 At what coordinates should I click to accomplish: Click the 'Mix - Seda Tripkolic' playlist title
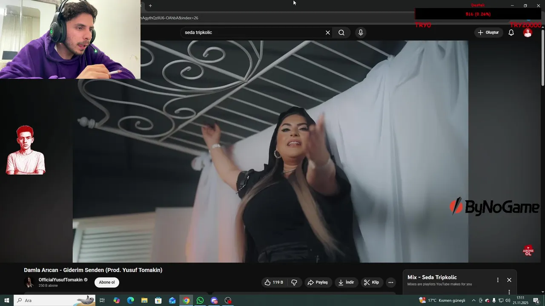tap(432, 278)
